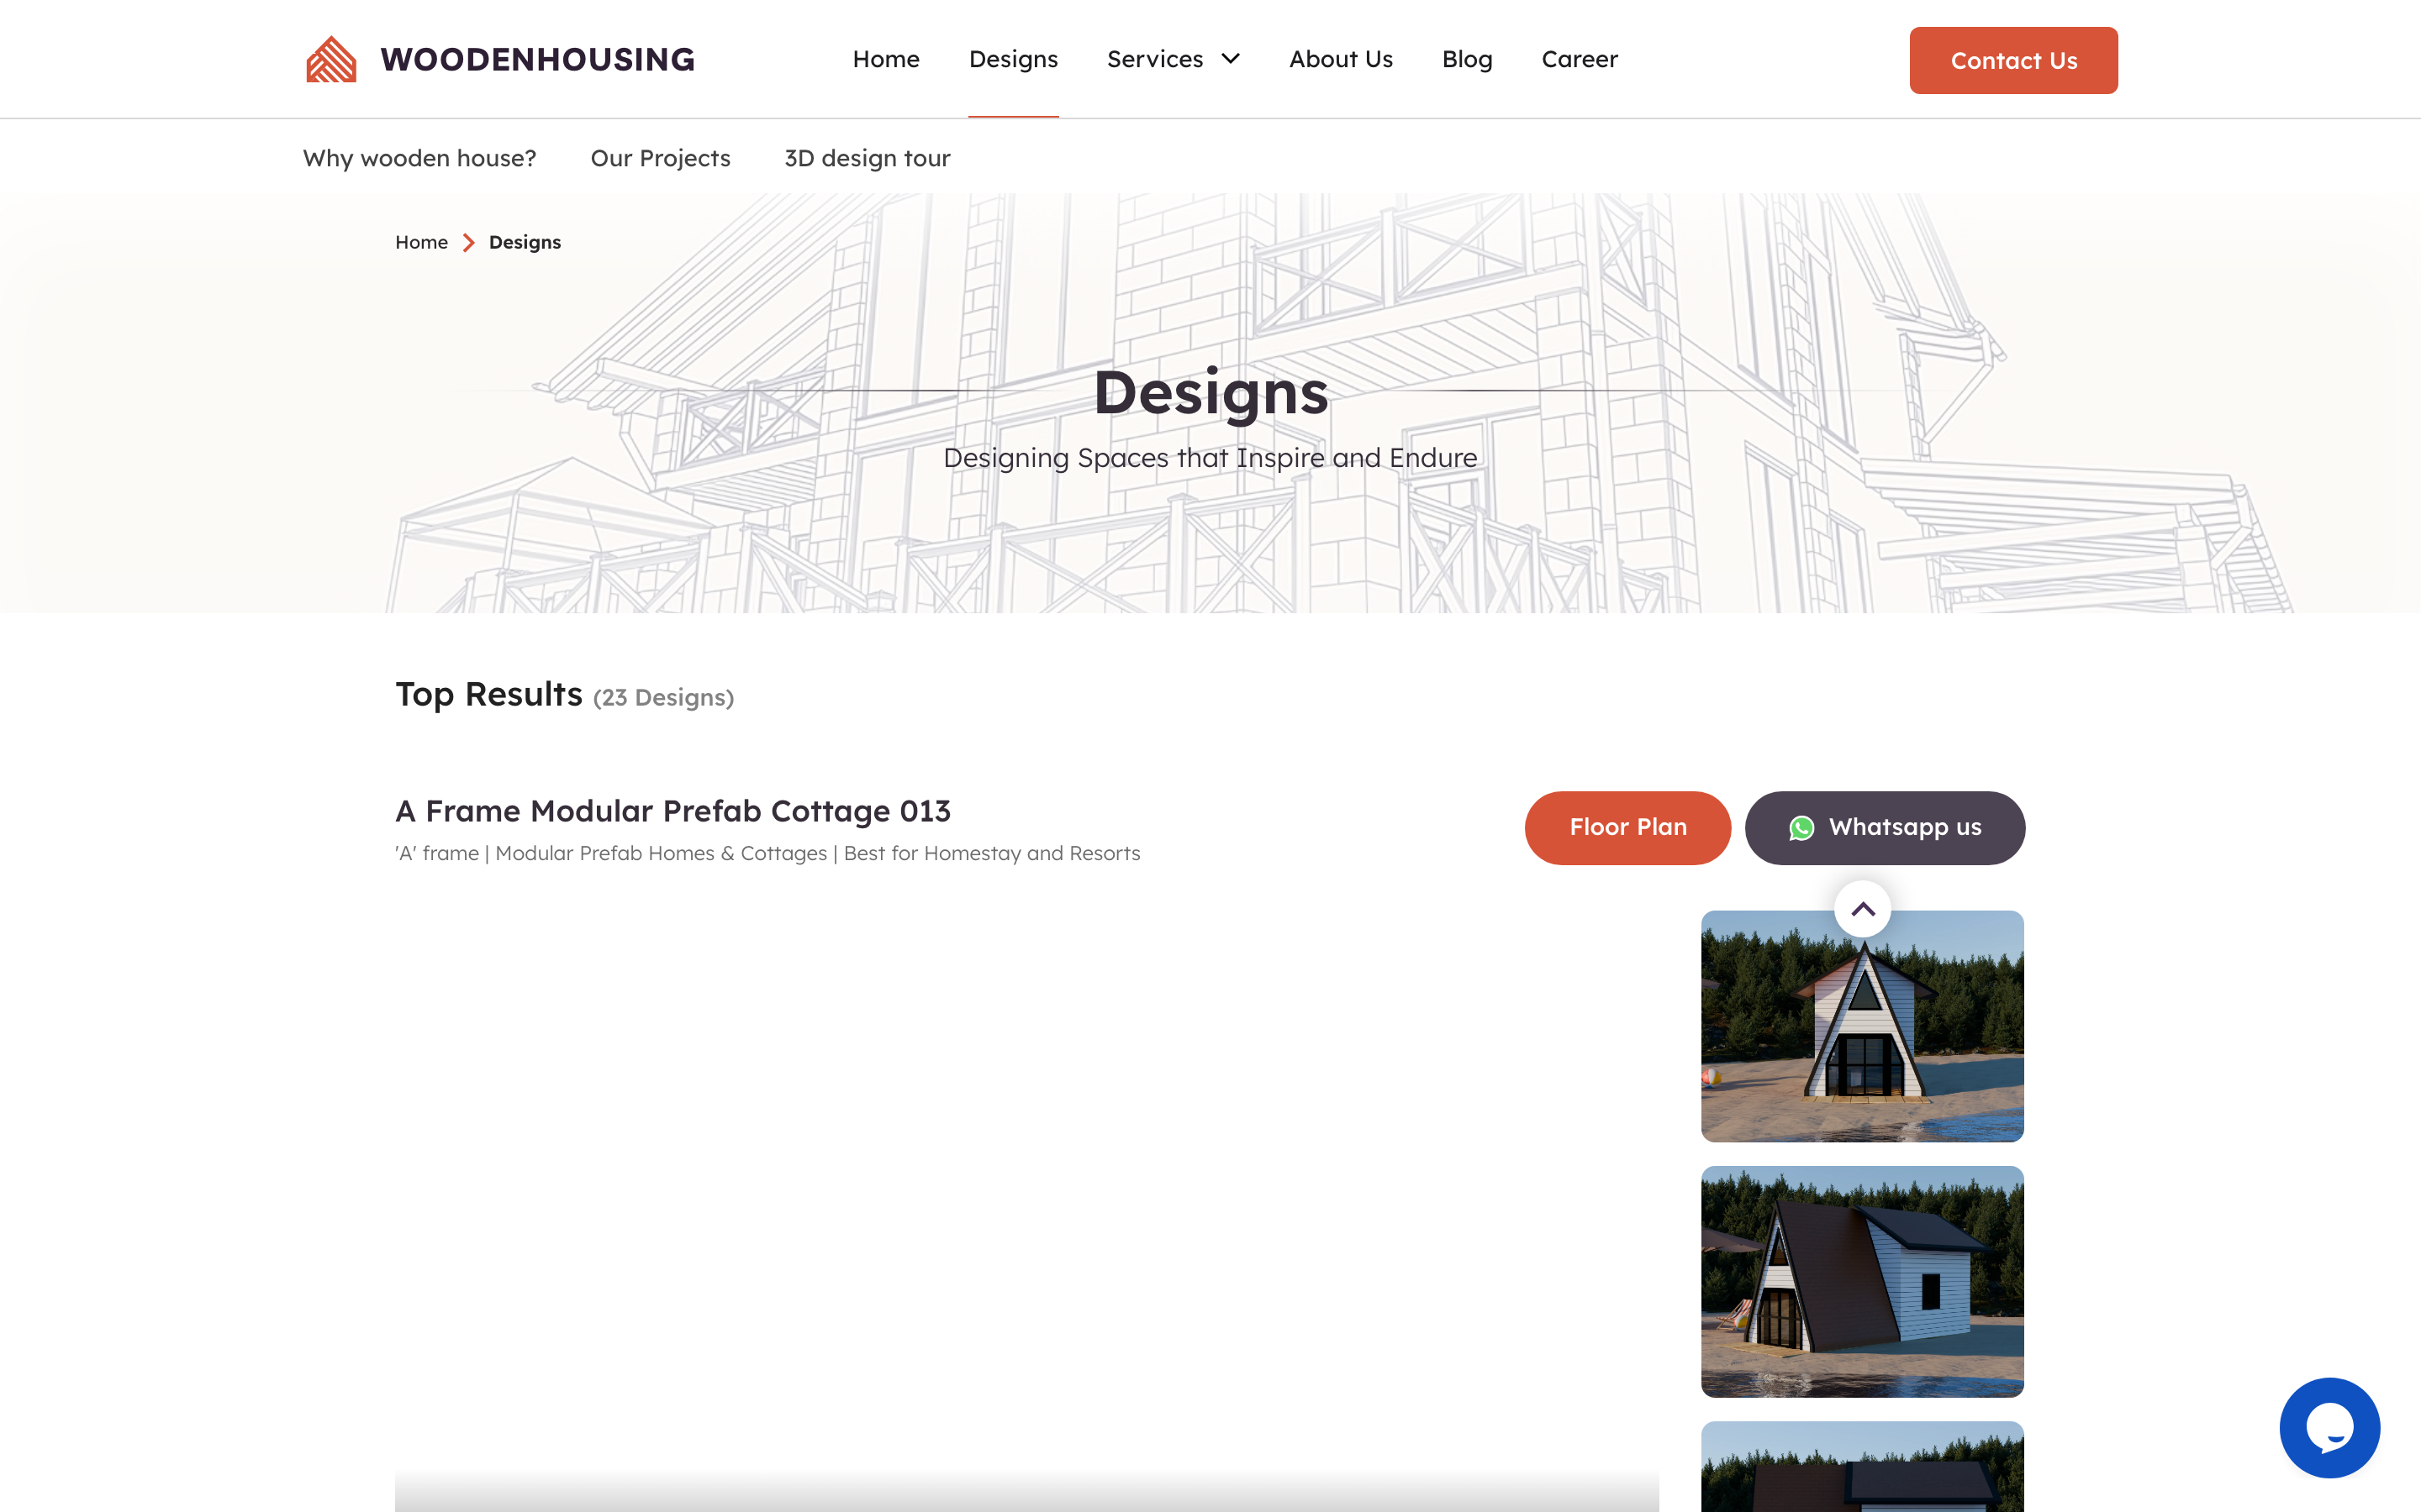
Task: Click the cottage description subtitle text
Action: 767,853
